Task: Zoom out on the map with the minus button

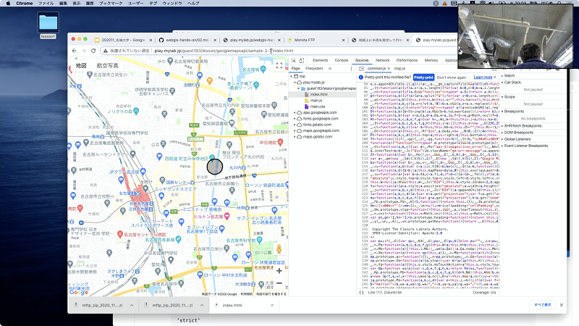Action: coord(279,283)
